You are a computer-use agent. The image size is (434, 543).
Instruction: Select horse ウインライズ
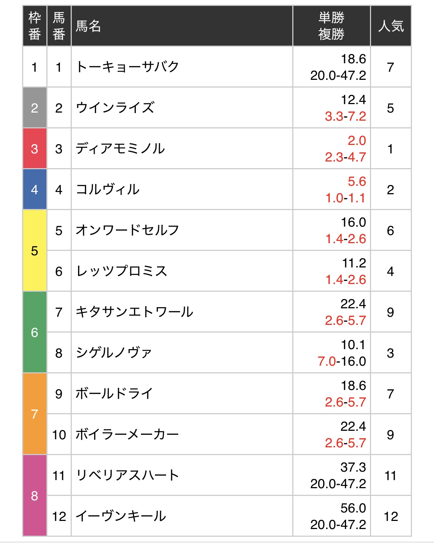[x=115, y=108]
